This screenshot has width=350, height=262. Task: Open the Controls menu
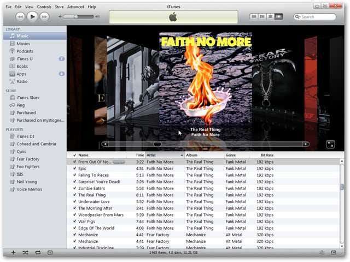click(x=44, y=7)
